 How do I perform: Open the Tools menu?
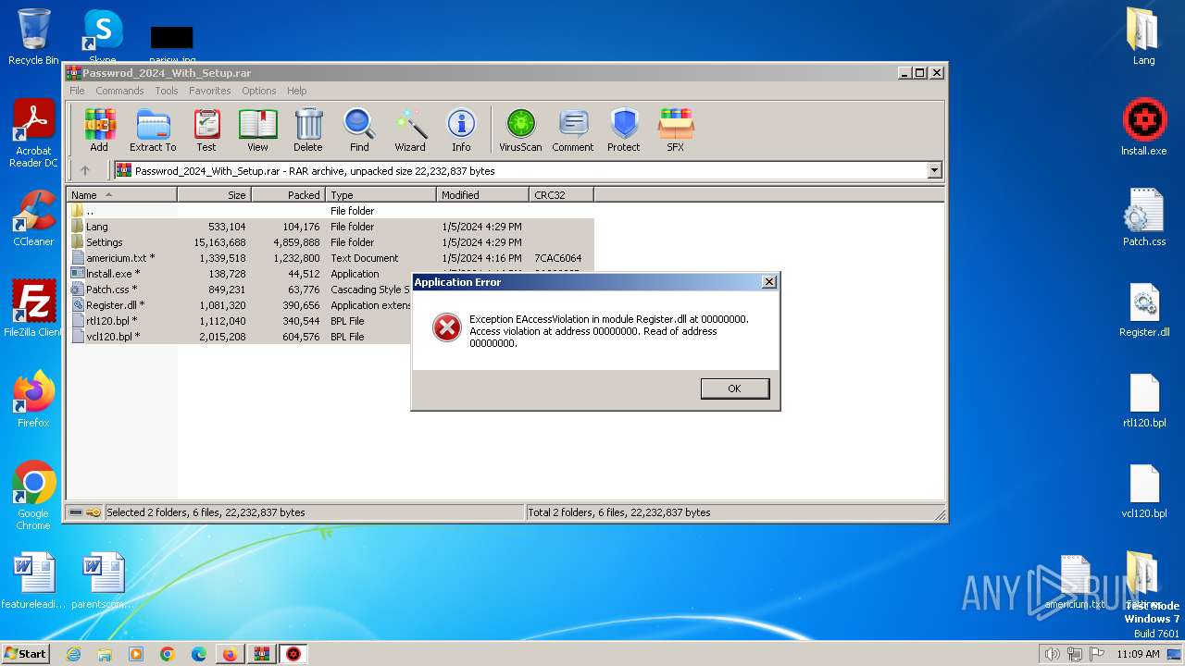167,91
